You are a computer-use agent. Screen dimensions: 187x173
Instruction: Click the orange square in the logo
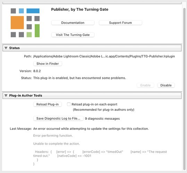point(17,22)
